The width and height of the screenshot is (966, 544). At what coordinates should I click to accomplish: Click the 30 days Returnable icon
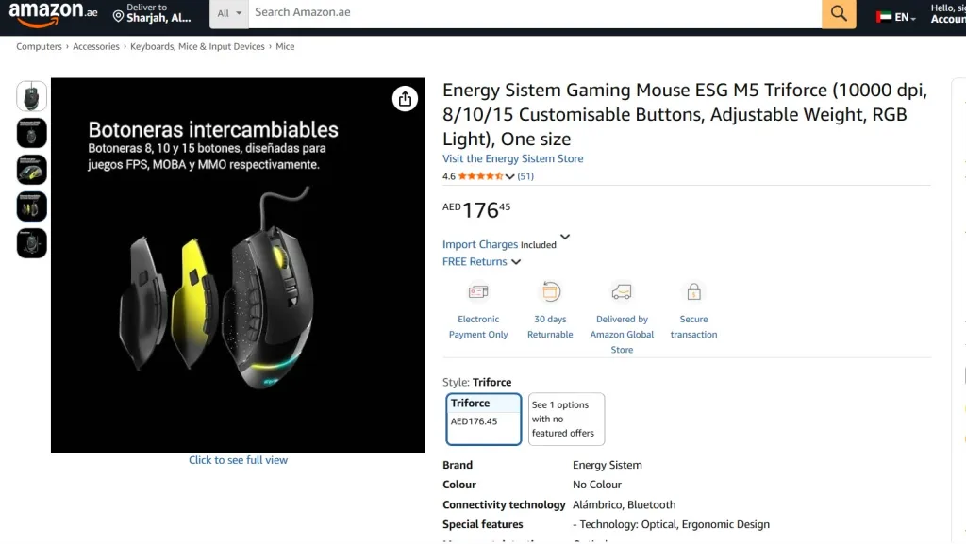(x=550, y=291)
